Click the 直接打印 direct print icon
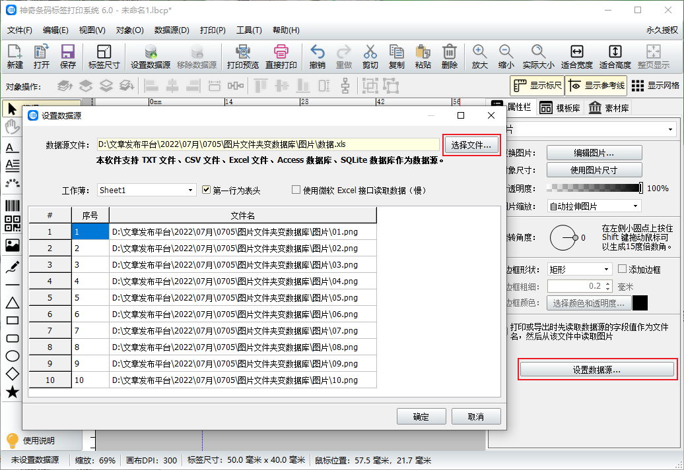This screenshot has width=684, height=470. [x=281, y=57]
